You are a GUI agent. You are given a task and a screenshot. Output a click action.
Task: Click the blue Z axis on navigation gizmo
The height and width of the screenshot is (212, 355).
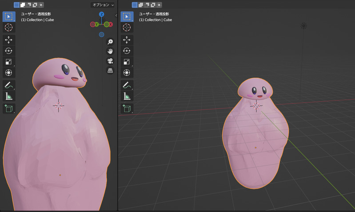[x=102, y=14]
